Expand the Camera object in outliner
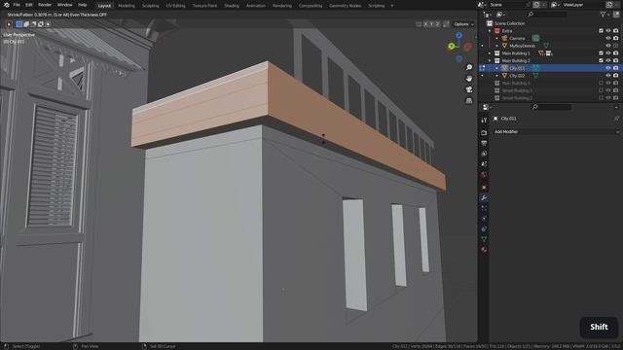This screenshot has height=350, width=623. click(496, 39)
